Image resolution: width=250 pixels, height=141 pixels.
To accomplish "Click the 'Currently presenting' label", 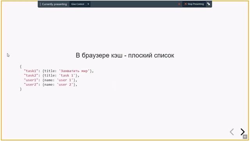I will click(54, 4).
